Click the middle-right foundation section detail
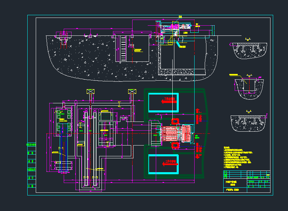The height and width of the screenshot is (211, 288). pyautogui.click(x=249, y=87)
